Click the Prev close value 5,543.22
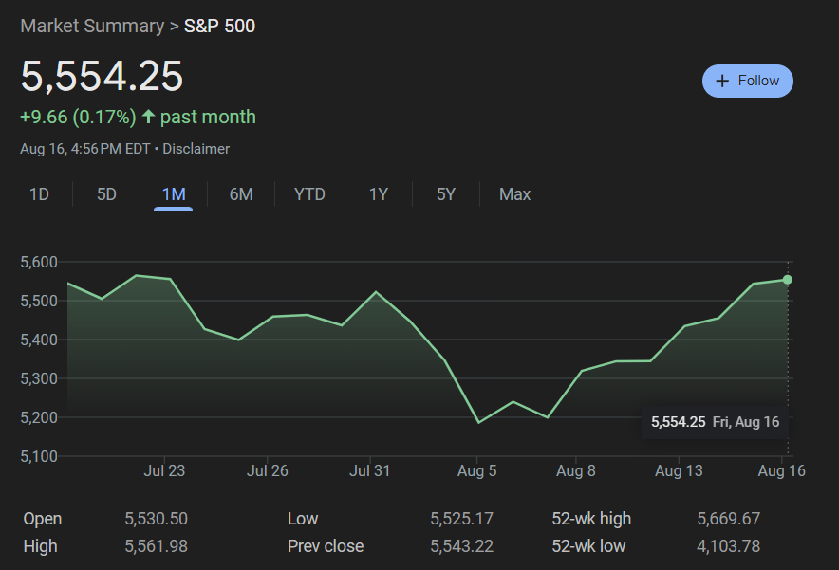The width and height of the screenshot is (839, 570). [462, 546]
